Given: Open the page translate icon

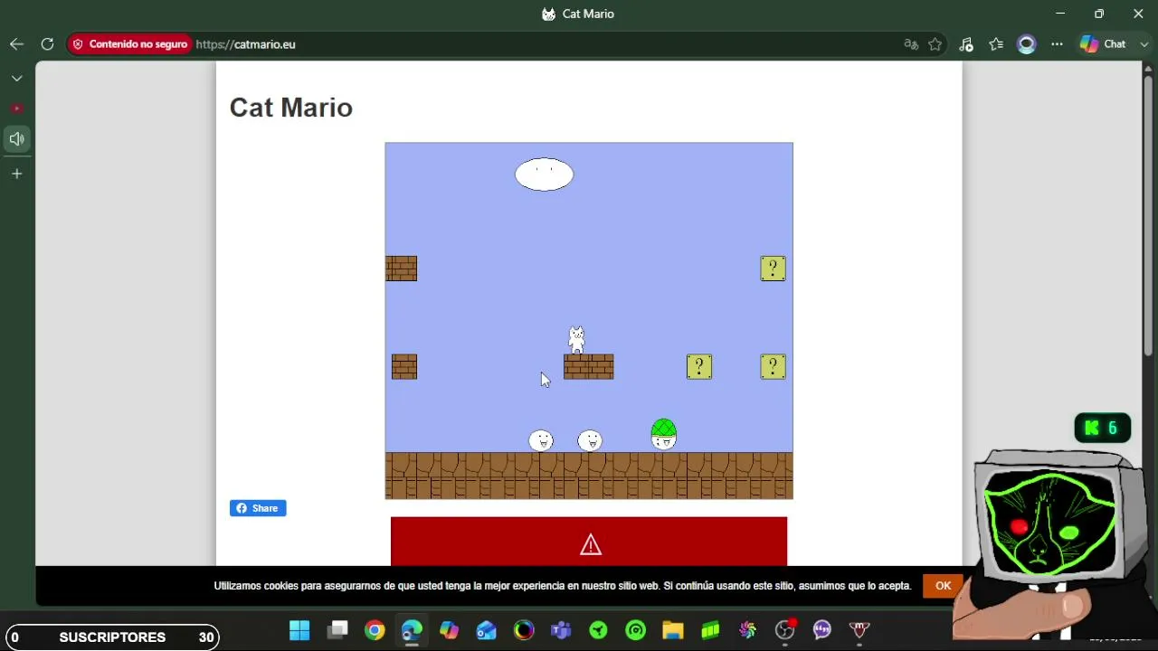Looking at the screenshot, I should click(911, 43).
